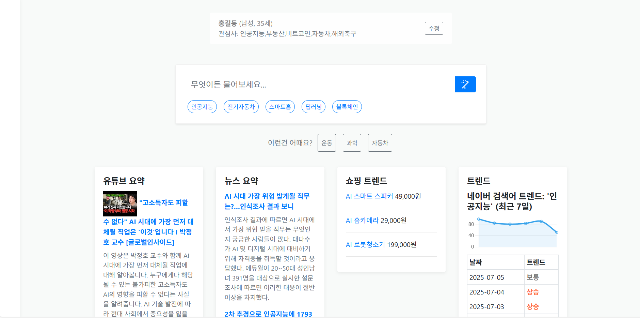
Task: Open the AI 스마트 스피커 product link
Action: (369, 196)
